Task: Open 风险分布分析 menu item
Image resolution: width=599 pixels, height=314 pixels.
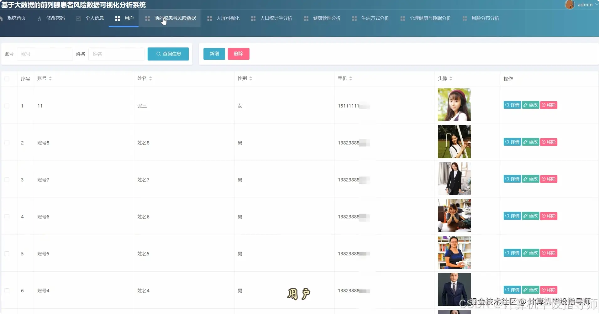Action: pyautogui.click(x=481, y=18)
